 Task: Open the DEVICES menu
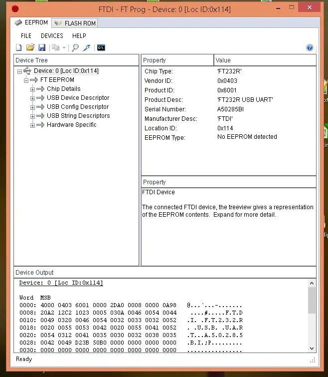click(x=52, y=36)
